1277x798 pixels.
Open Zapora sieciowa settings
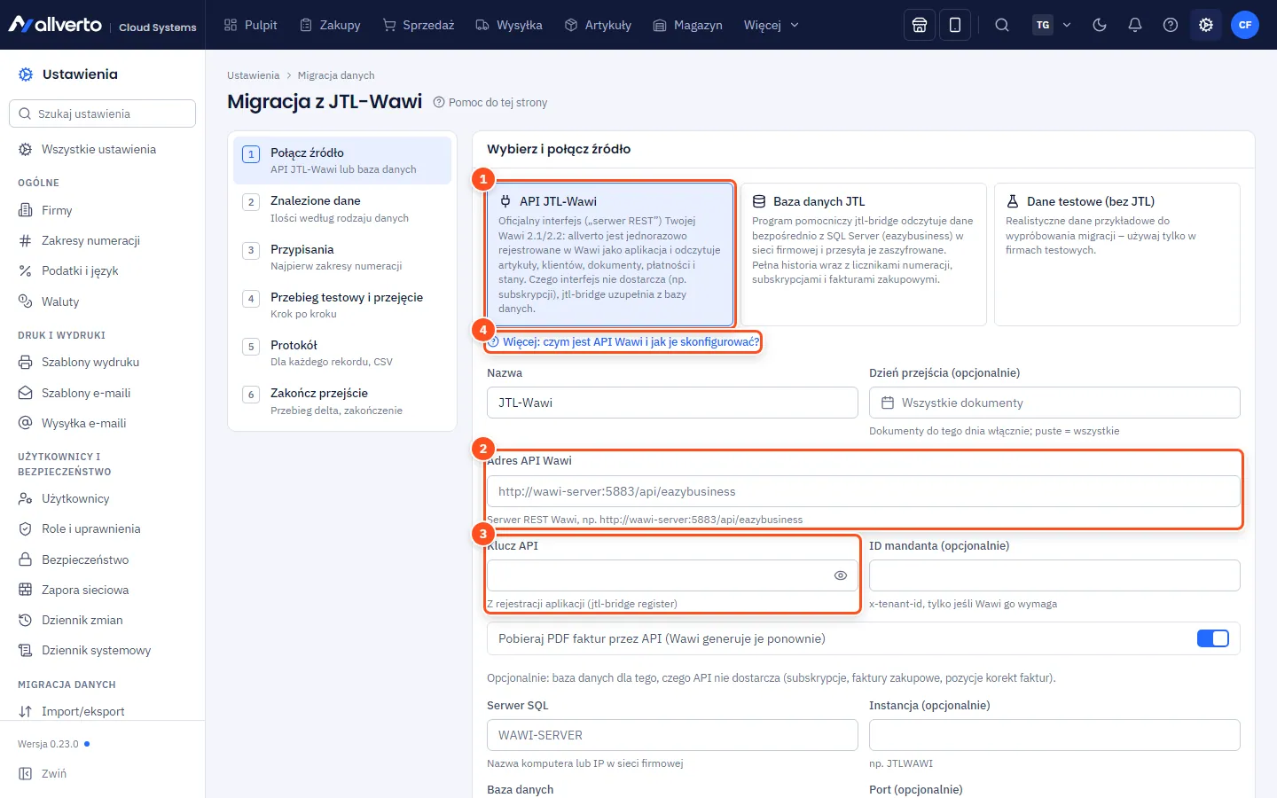[102, 590]
